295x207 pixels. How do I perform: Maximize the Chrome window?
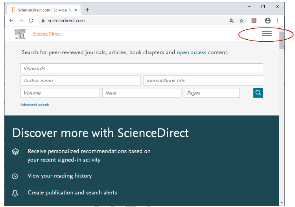tap(263, 7)
